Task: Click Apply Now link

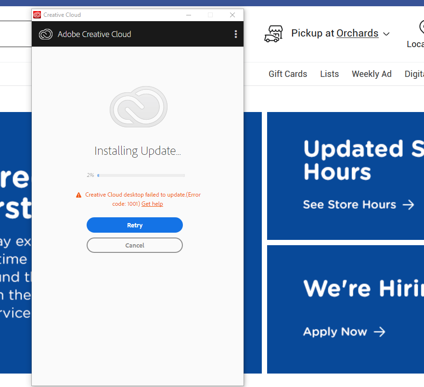Action: pos(335,332)
